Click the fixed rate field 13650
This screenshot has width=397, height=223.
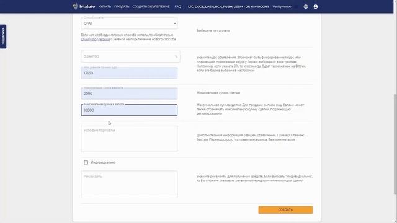pos(129,73)
